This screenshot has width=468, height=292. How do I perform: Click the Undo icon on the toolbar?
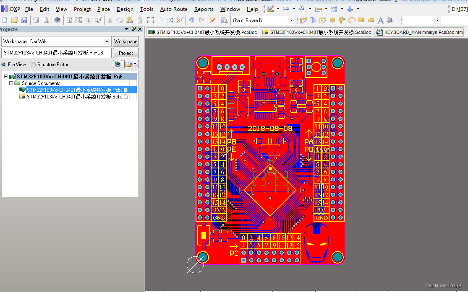coord(192,20)
